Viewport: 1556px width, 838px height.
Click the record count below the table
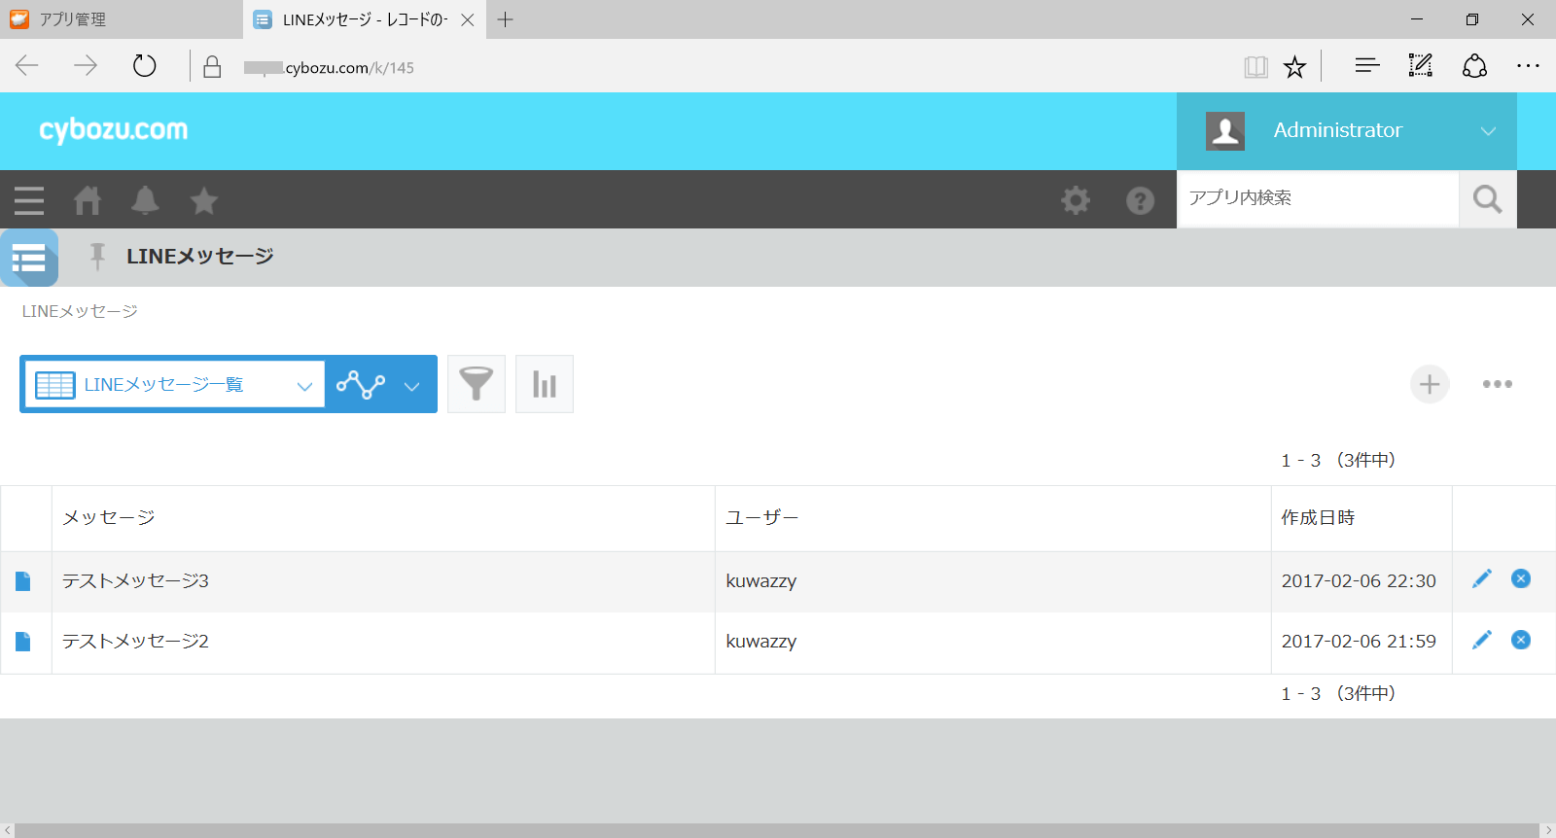pyautogui.click(x=1338, y=693)
